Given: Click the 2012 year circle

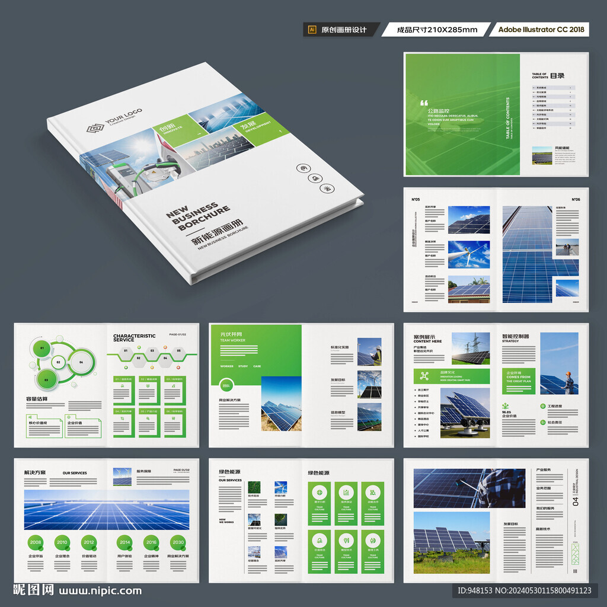Looking at the screenshot, I should point(89,542).
